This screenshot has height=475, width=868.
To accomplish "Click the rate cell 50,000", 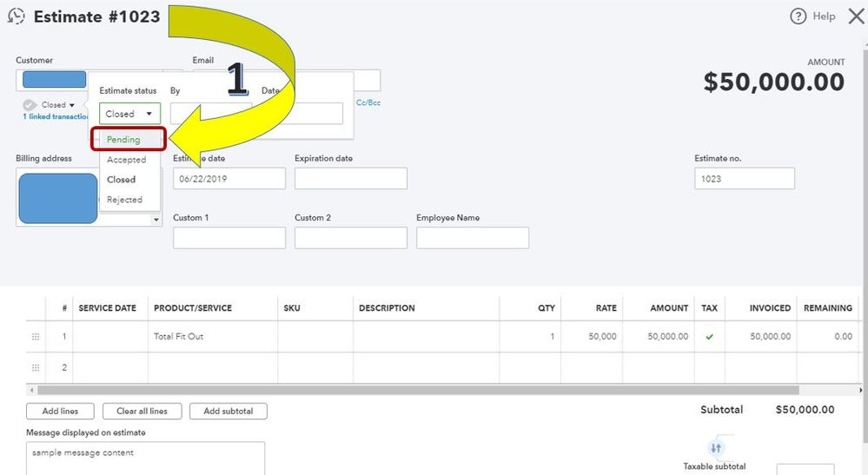I will pos(592,336).
